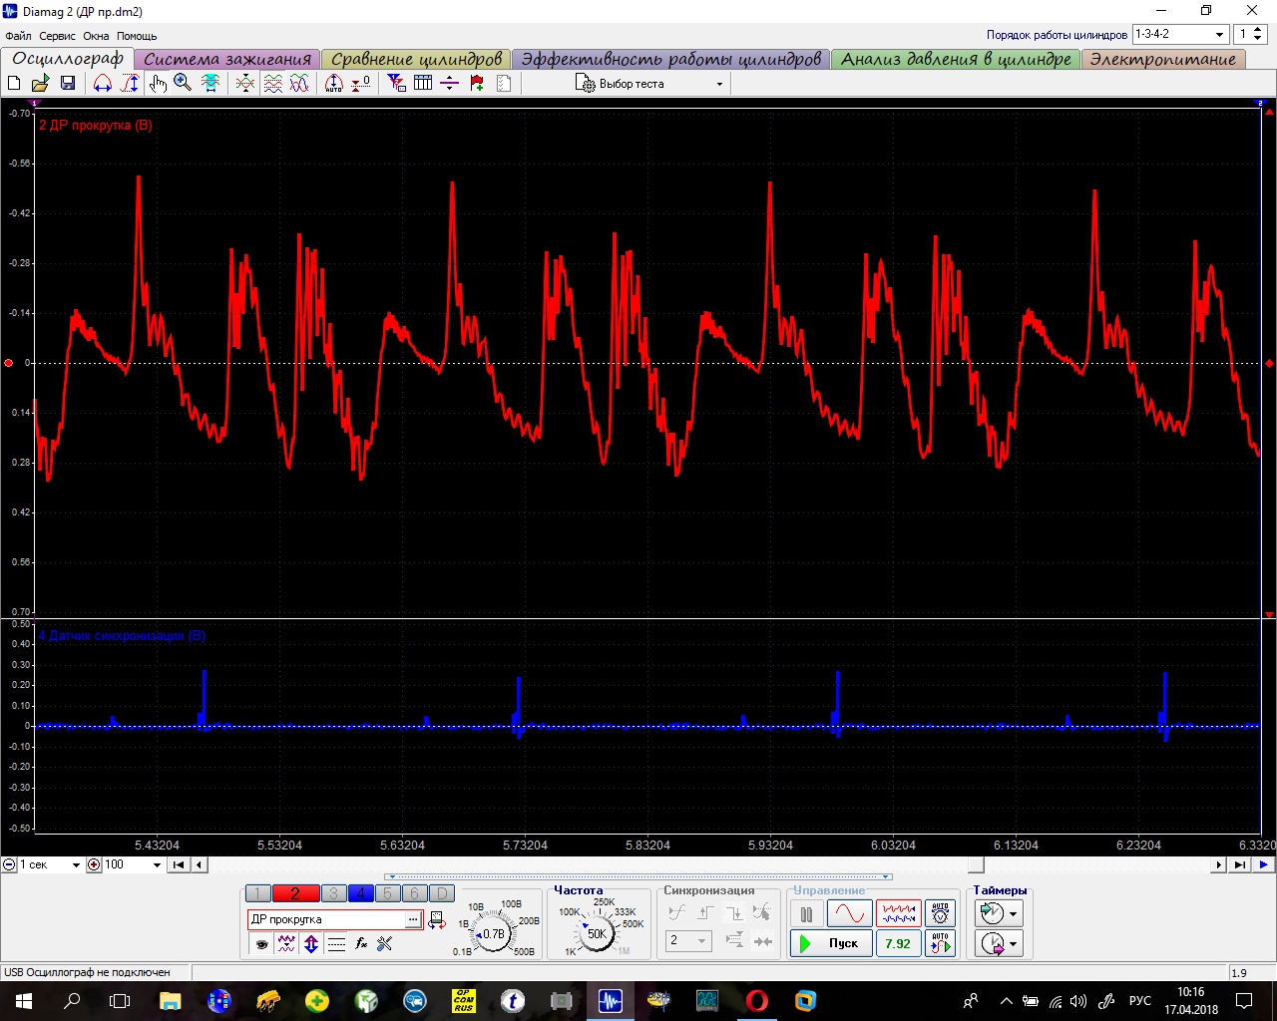Image resolution: width=1277 pixels, height=1021 pixels.
Task: Add a marker with red flag icon
Action: pos(477,84)
